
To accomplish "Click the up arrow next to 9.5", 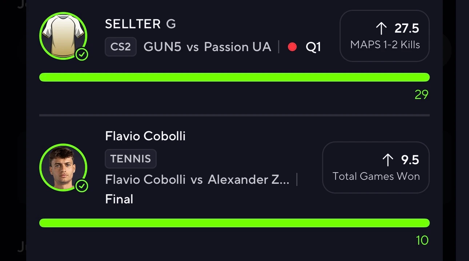I will [388, 160].
